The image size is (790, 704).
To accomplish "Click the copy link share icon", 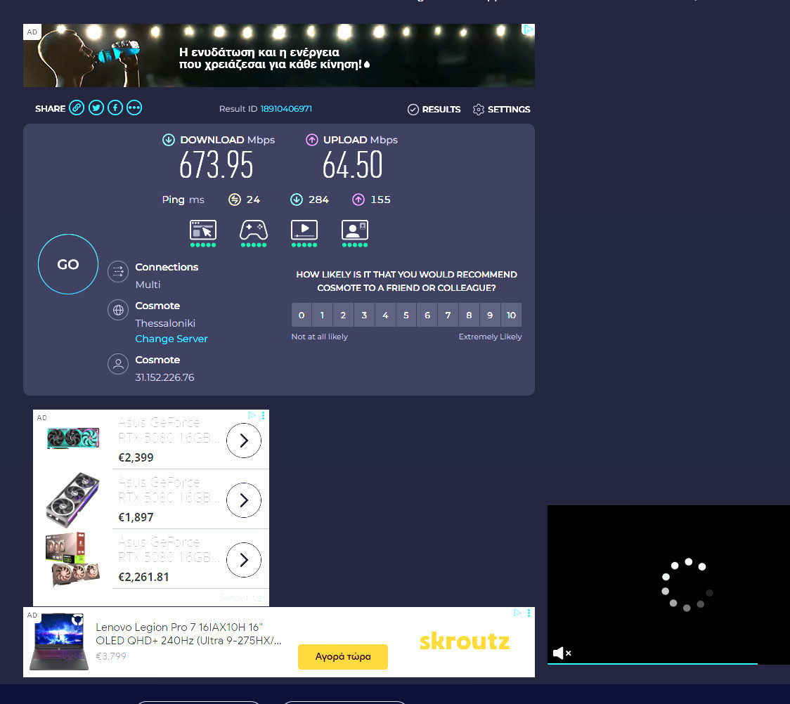I will click(x=77, y=108).
